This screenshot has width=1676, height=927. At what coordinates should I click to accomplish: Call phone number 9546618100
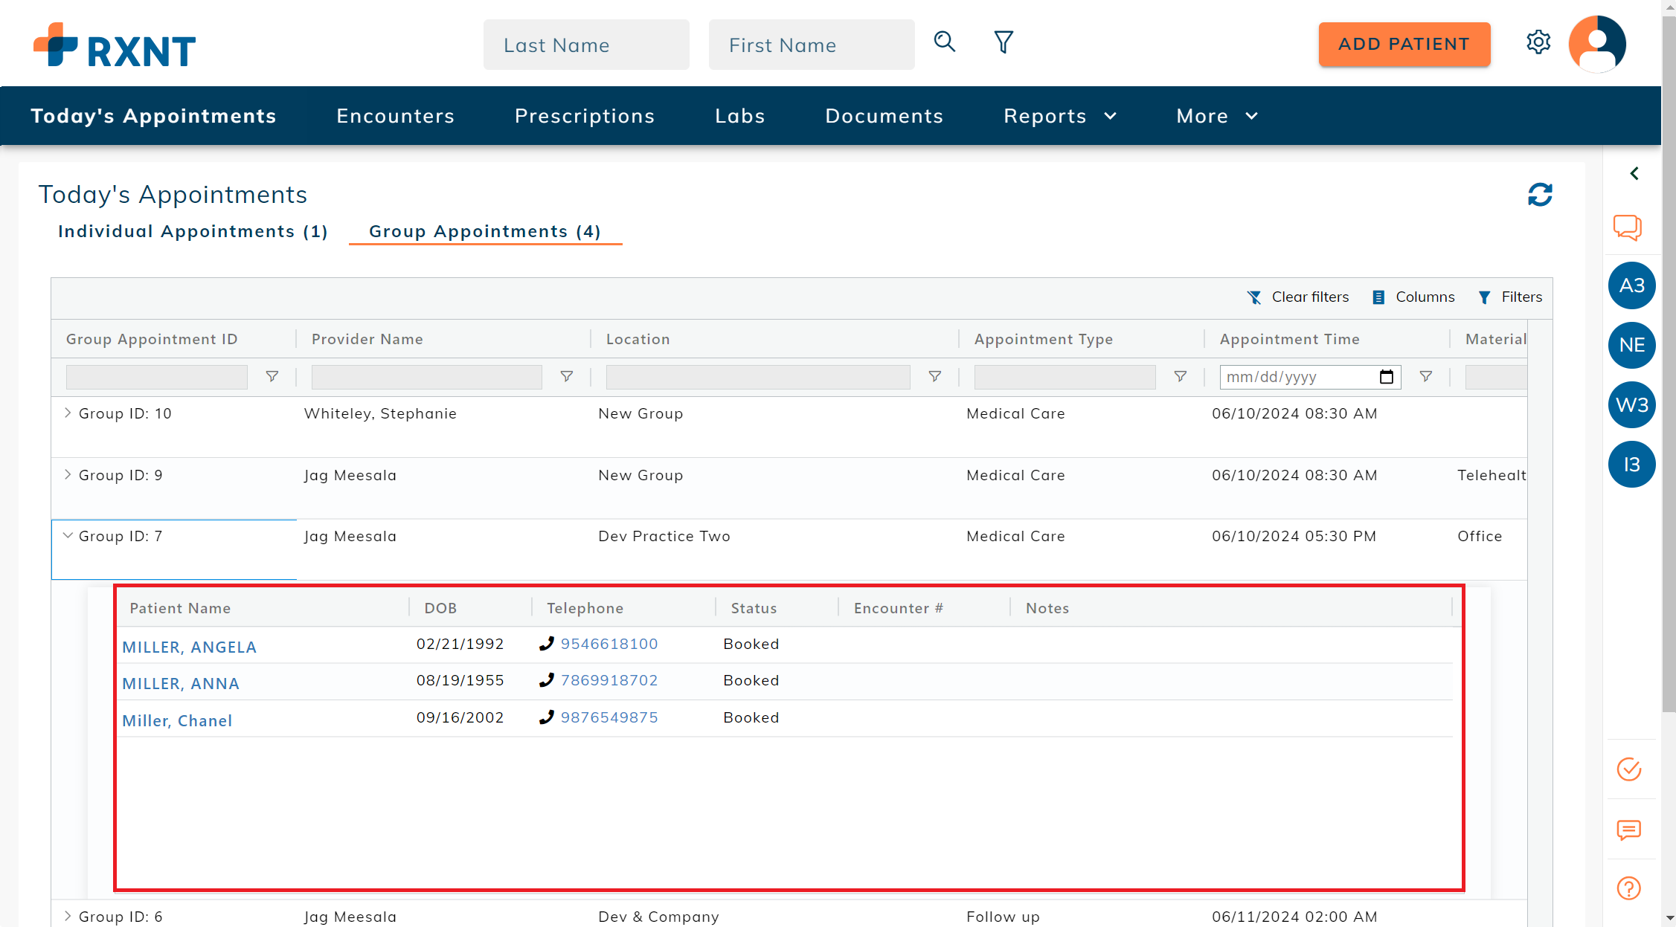click(x=609, y=644)
